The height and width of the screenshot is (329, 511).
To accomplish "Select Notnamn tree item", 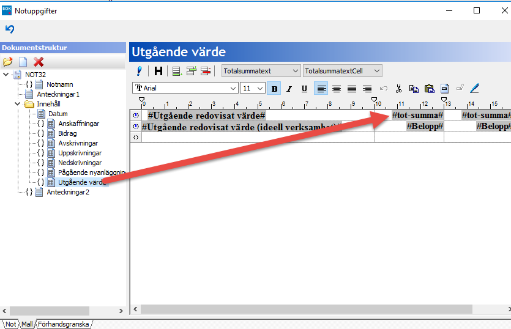I will point(59,84).
